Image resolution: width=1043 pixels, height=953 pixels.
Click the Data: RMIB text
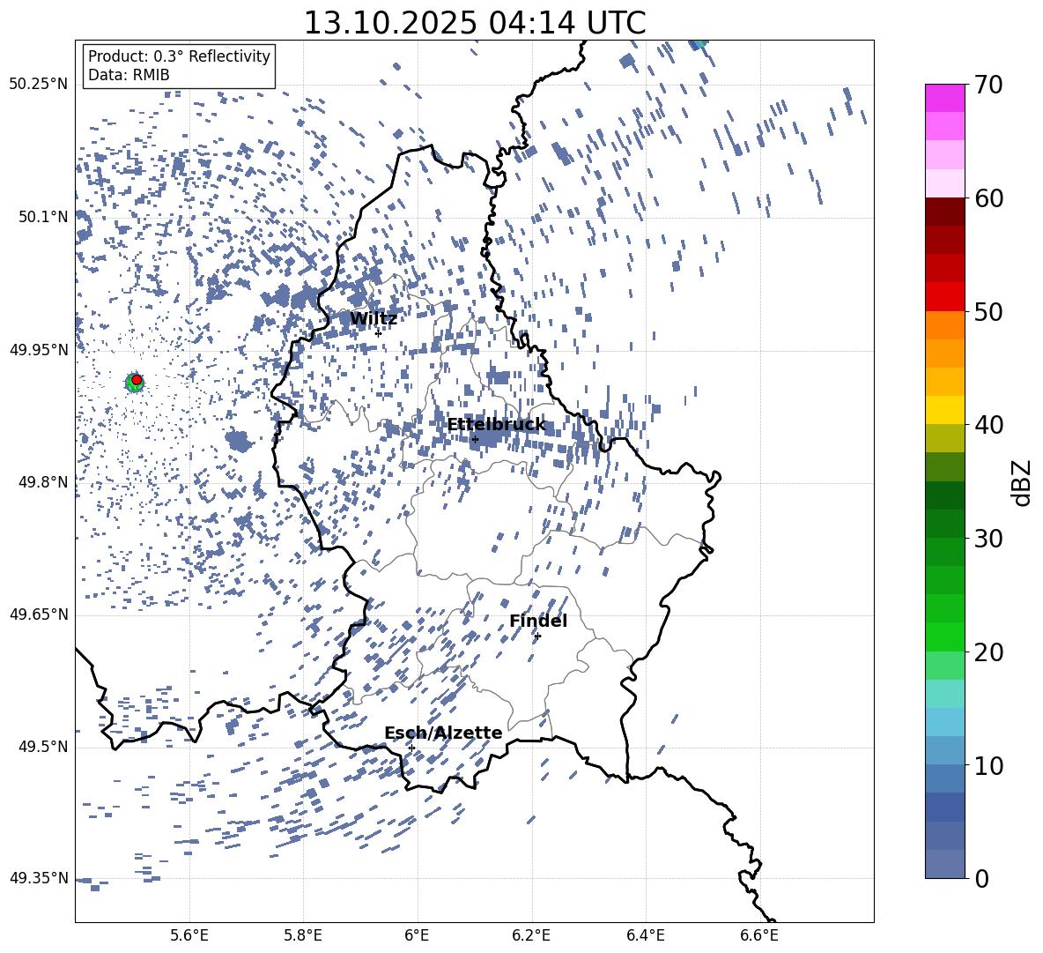coord(129,75)
